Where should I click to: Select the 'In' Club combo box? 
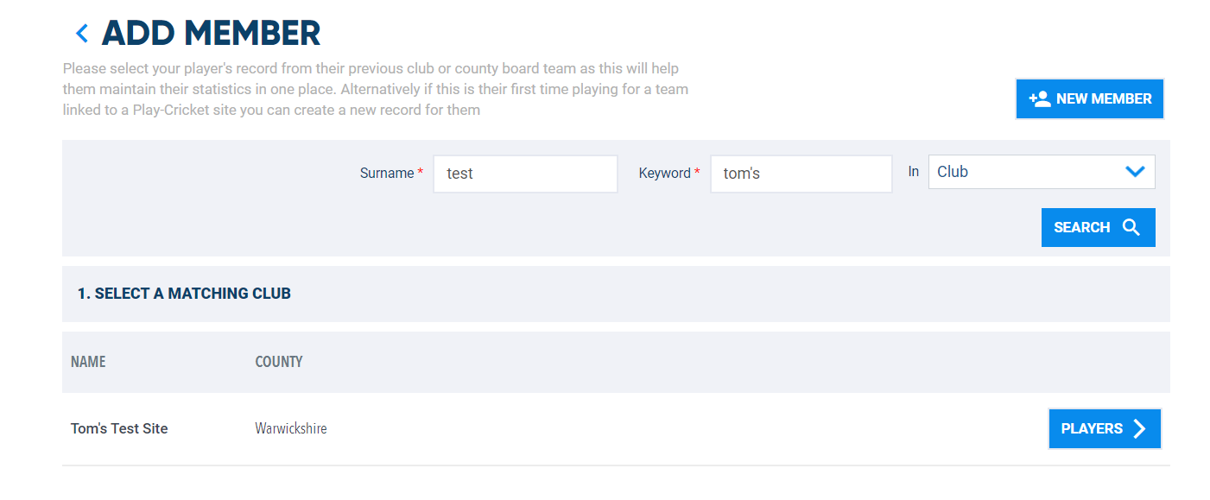(1042, 171)
